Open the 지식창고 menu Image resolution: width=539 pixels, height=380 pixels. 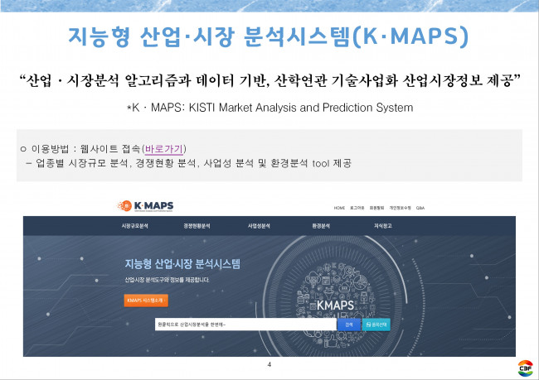[383, 226]
